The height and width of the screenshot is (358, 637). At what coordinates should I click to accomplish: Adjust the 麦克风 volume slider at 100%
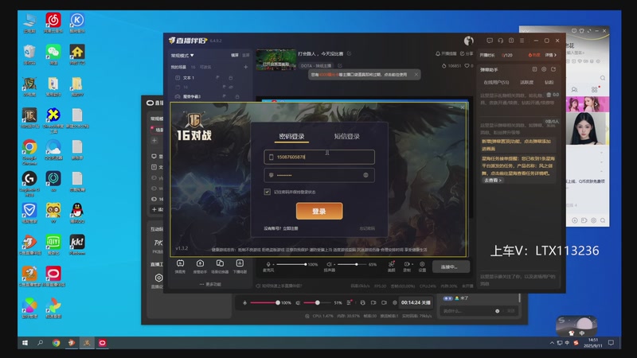(291, 264)
